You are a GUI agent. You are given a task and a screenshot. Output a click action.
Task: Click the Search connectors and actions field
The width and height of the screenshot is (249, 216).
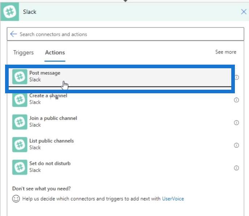(x=126, y=34)
